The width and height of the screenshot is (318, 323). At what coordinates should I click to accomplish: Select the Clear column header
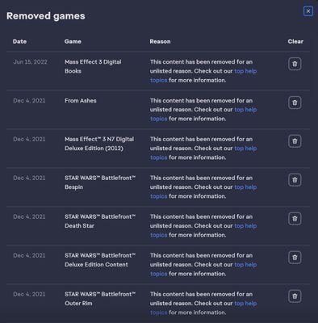coord(295,41)
